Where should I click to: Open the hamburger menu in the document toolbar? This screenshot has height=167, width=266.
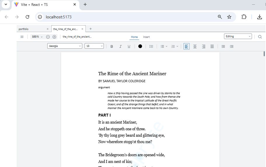pos(22,37)
